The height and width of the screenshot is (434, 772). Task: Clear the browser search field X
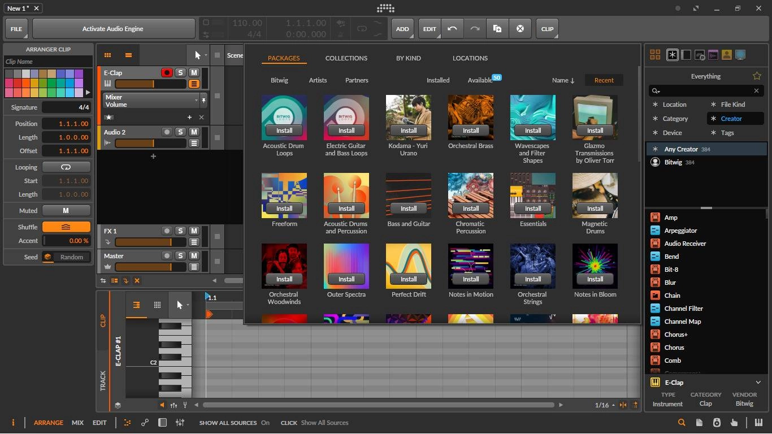point(756,90)
